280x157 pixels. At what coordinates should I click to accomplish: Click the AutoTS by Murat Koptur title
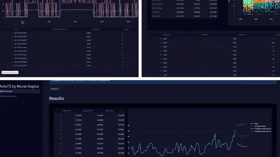[x=19, y=86]
